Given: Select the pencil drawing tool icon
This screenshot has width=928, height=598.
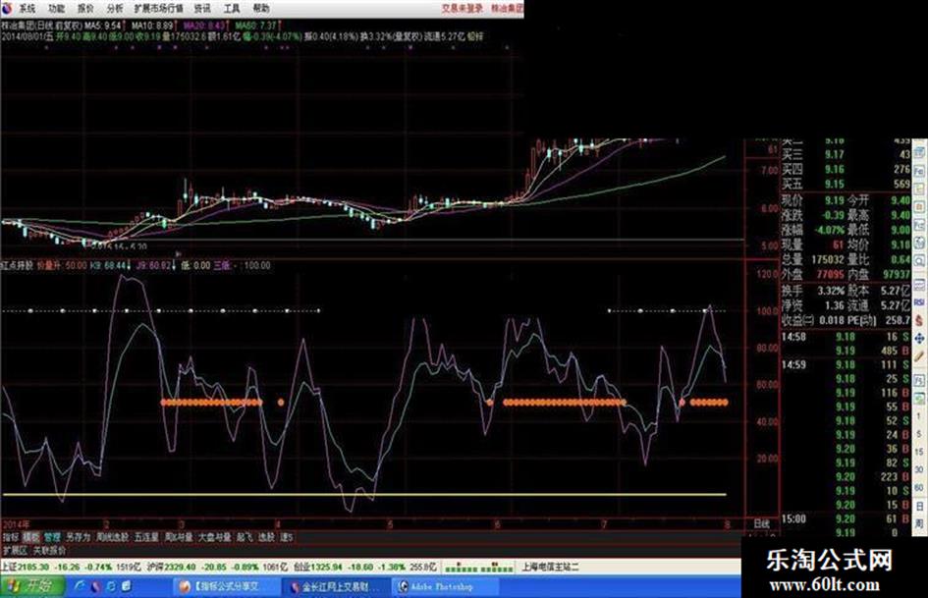Looking at the screenshot, I should [920, 356].
